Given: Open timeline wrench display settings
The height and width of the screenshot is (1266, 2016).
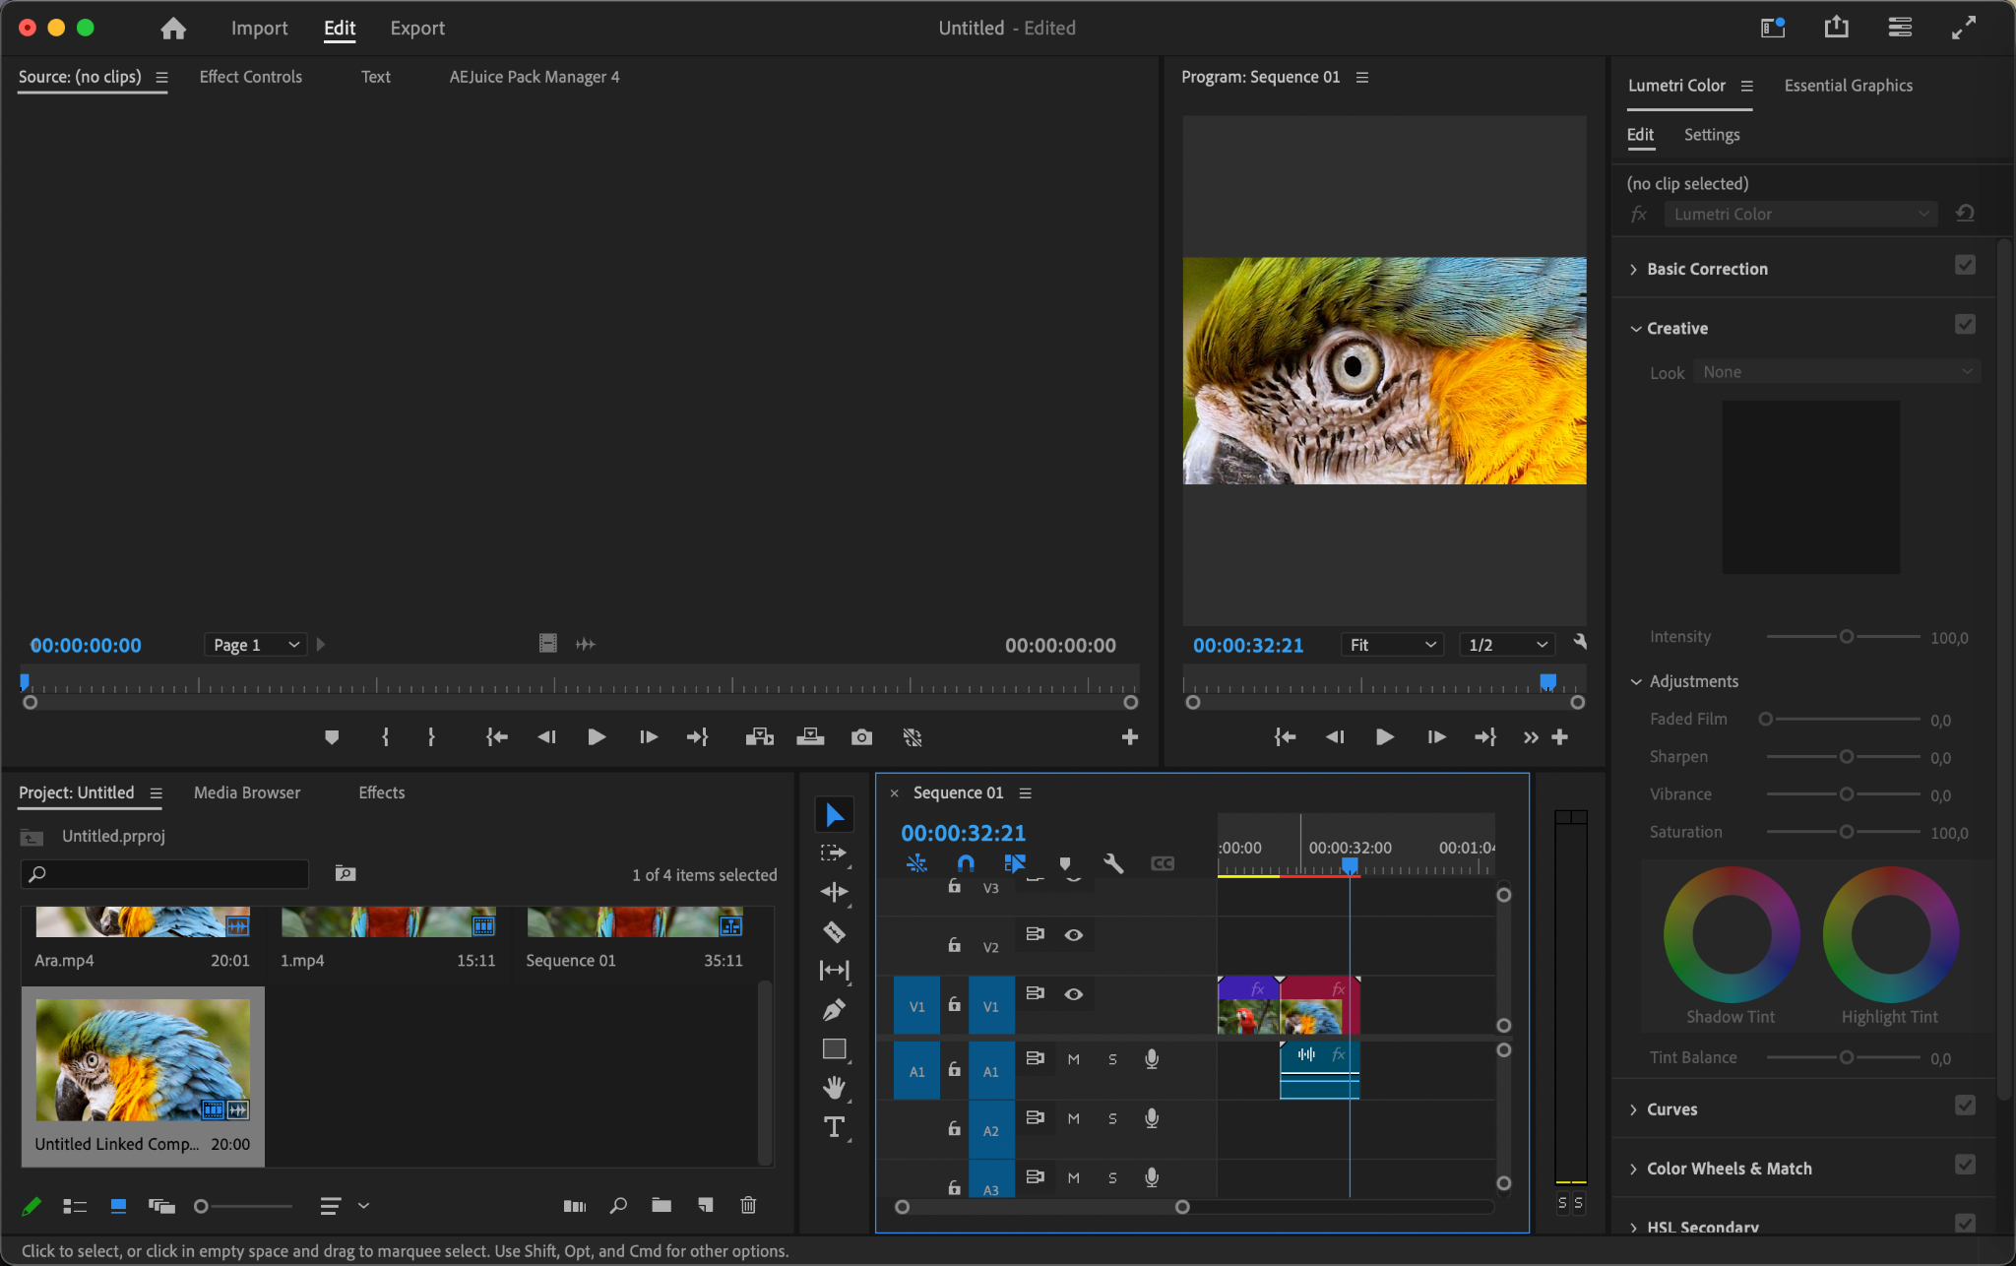Looking at the screenshot, I should click(1113, 863).
